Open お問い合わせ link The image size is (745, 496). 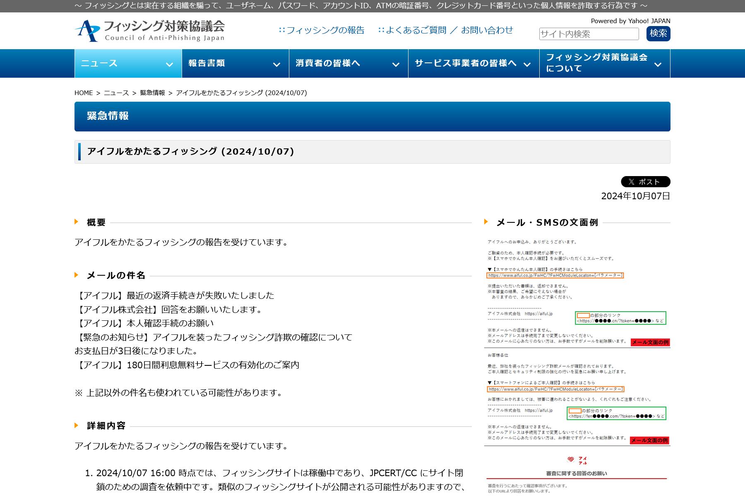(x=487, y=30)
